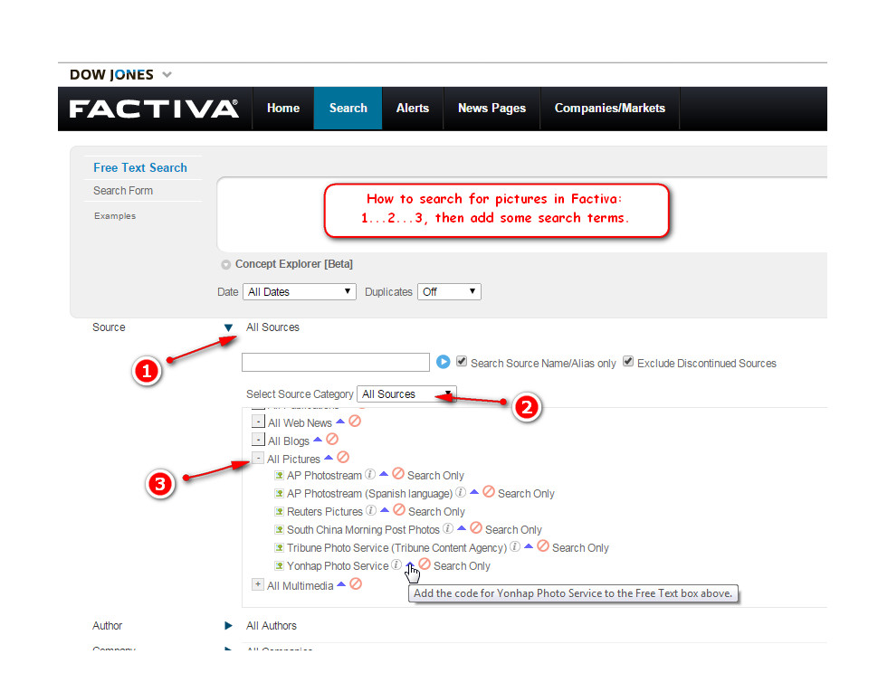The height and width of the screenshot is (673, 878).
Task: Exclude Tribune Photo Service (red NOT icon)
Action: tap(543, 546)
